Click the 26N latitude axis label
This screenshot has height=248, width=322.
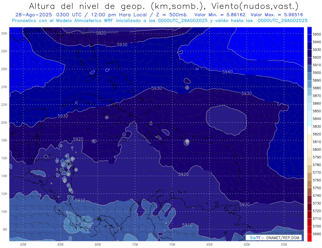[x=5, y=69]
